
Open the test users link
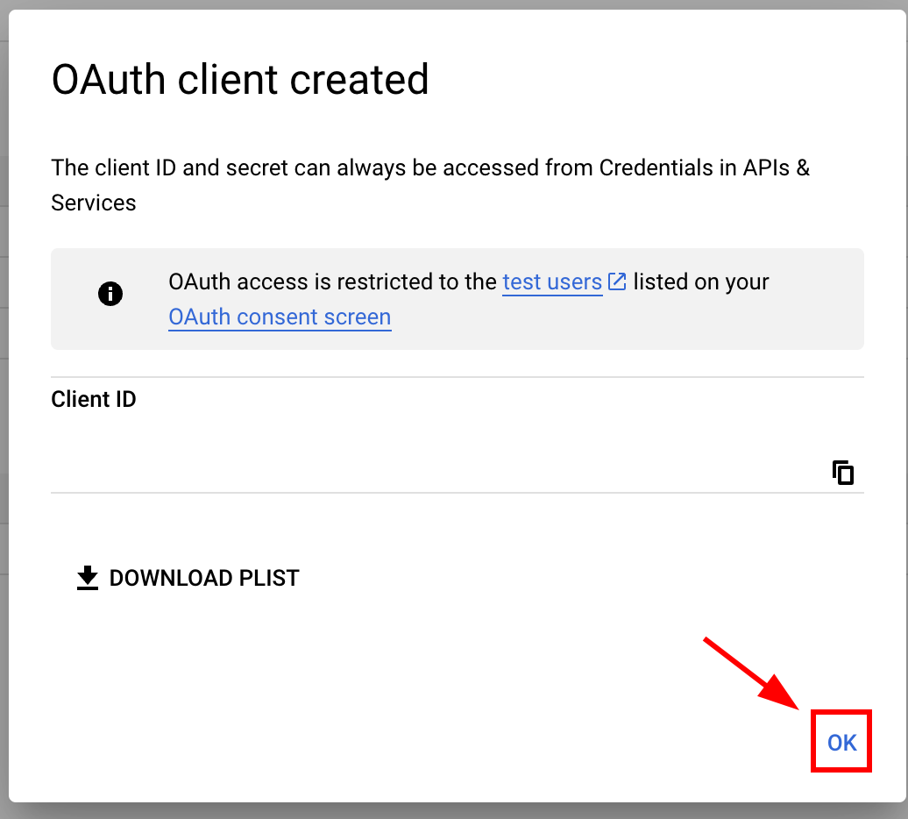click(x=552, y=281)
